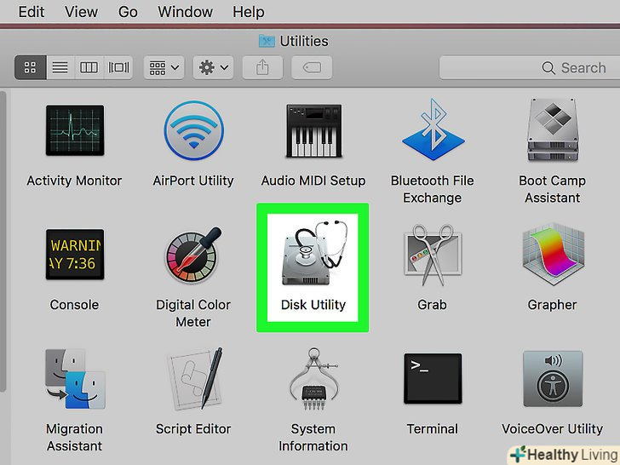The image size is (620, 465).
Task: Click the "Audio MIDI Setup" label
Action: (313, 181)
